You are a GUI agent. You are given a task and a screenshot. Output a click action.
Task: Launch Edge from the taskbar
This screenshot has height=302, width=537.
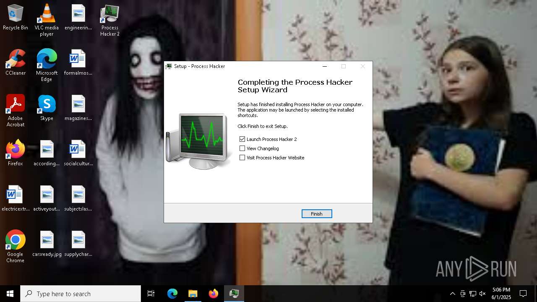click(172, 294)
